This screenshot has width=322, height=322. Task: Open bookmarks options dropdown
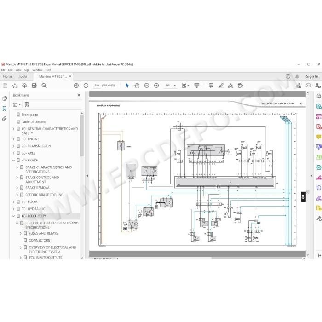pyautogui.click(x=17, y=105)
